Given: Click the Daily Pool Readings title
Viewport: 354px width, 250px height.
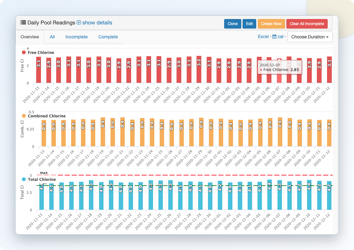Looking at the screenshot, I should pyautogui.click(x=51, y=23).
